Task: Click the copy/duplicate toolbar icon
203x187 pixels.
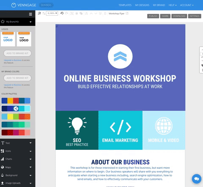Action: (x=81, y=13)
